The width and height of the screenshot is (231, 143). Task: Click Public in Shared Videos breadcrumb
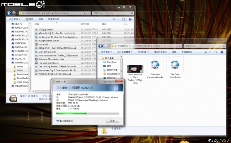pyautogui.click(x=47, y=13)
